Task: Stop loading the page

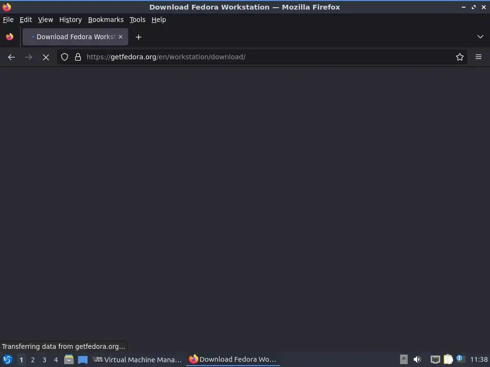Action: tap(45, 57)
